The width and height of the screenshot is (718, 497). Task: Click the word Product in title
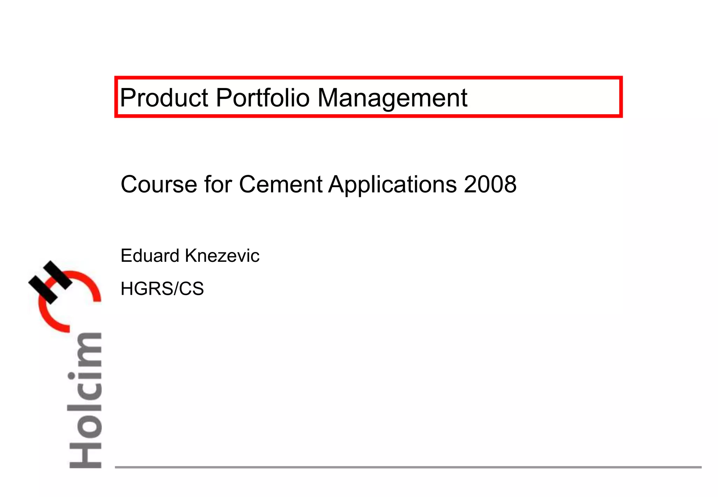point(164,97)
